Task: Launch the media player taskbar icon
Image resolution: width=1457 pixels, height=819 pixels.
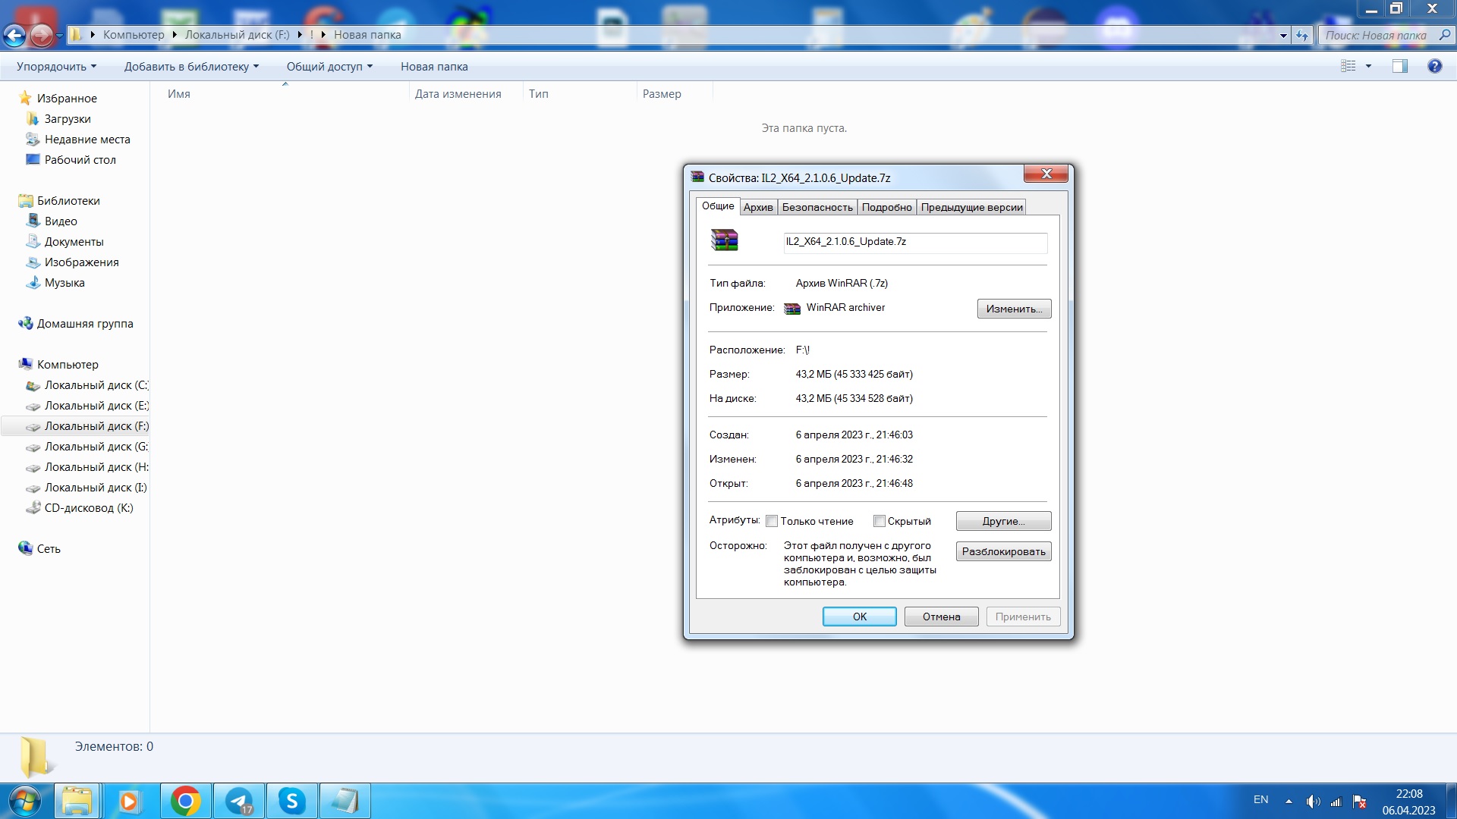Action: coord(129,801)
